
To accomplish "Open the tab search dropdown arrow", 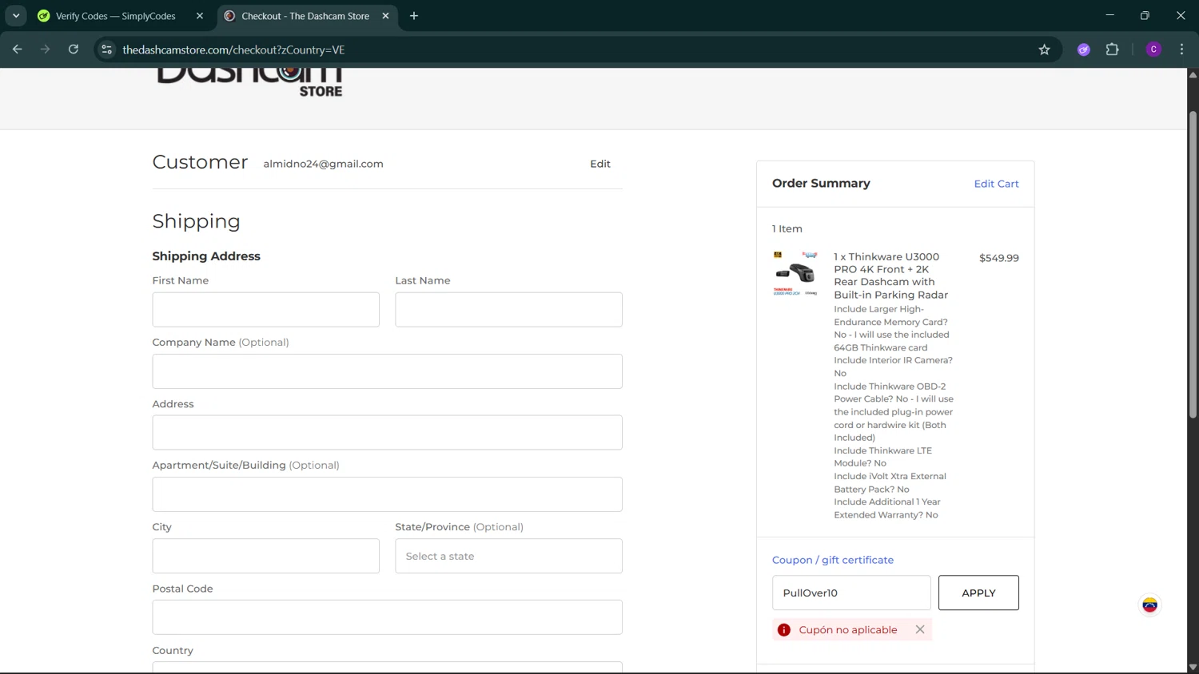I will click(16, 16).
